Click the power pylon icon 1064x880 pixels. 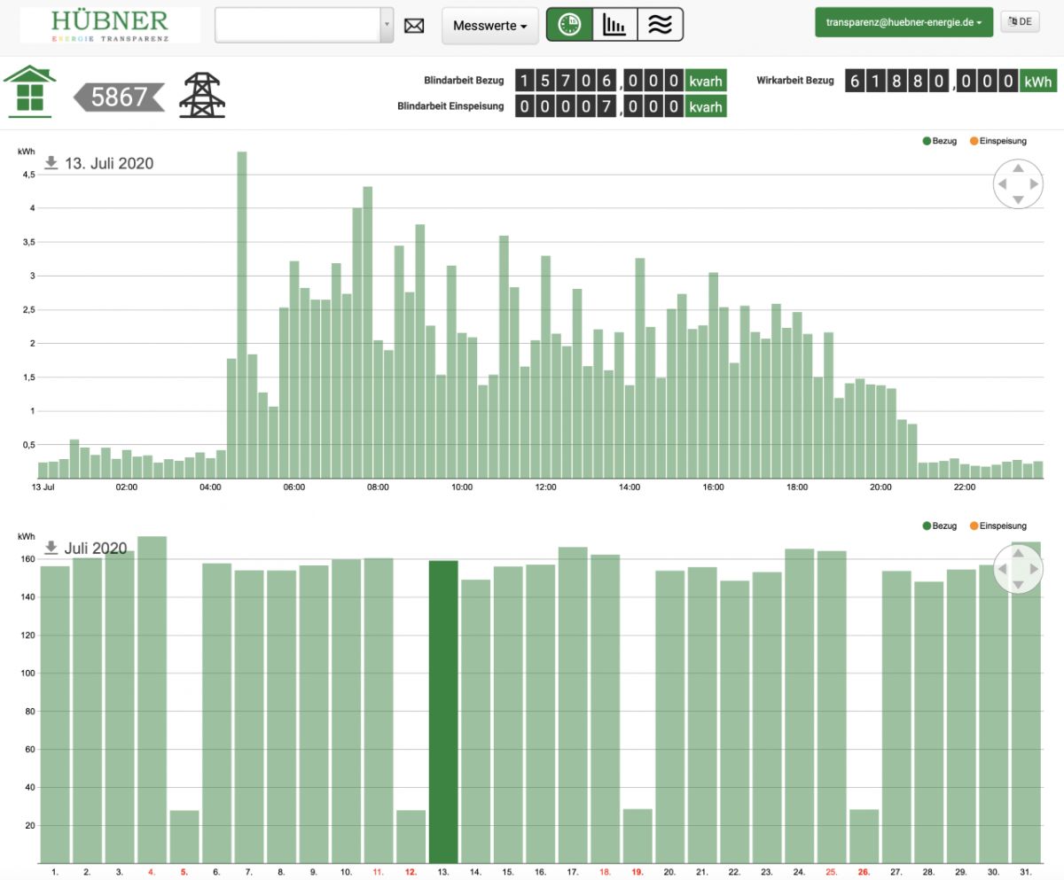click(202, 95)
